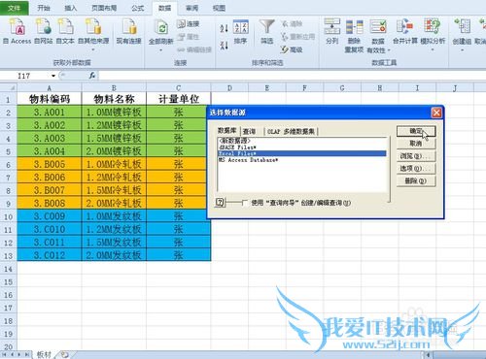486x359 pixels.
Task: Open Connections (连接) in ribbon
Action: pyautogui.click(x=188, y=23)
